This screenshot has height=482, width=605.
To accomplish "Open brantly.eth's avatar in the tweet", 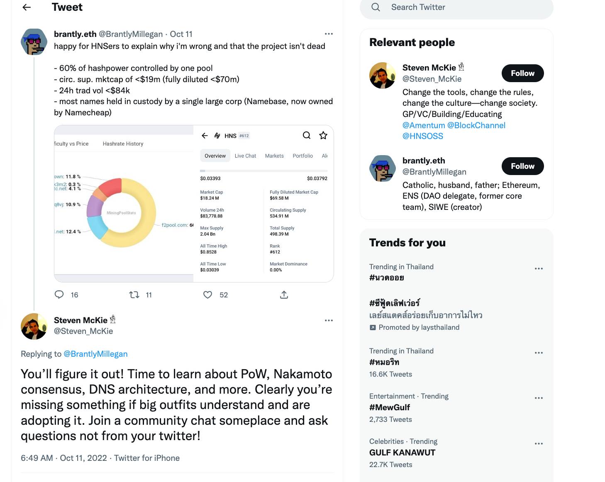I will tap(34, 42).
